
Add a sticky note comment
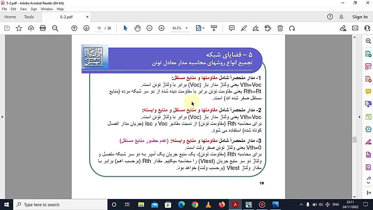click(232, 28)
